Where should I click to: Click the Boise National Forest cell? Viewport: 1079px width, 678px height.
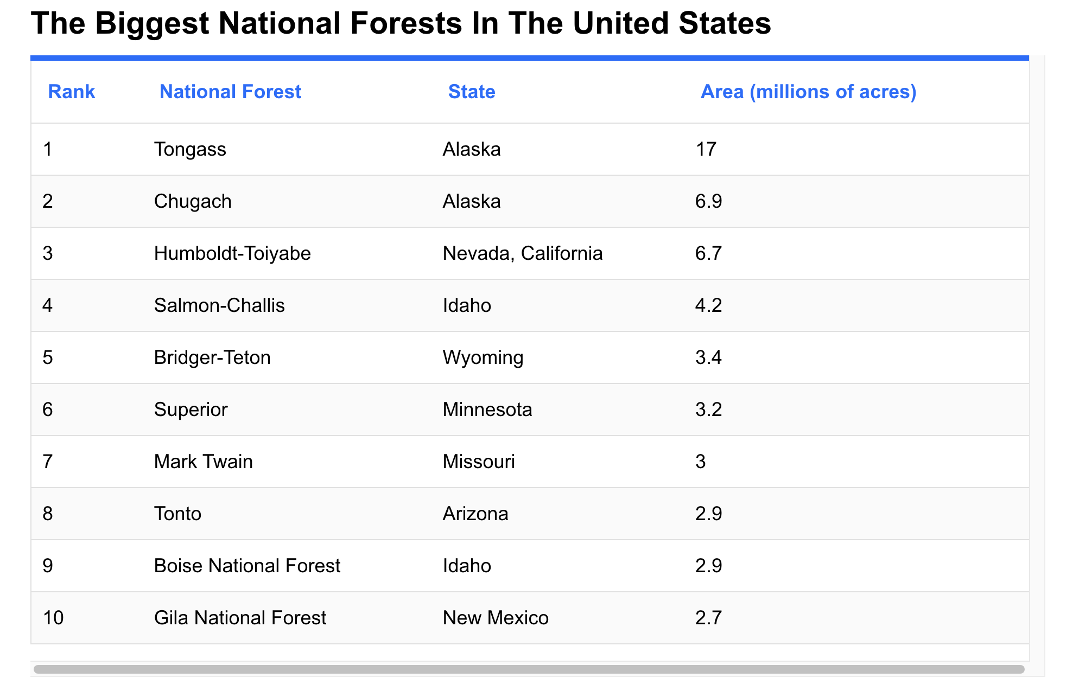(x=247, y=566)
